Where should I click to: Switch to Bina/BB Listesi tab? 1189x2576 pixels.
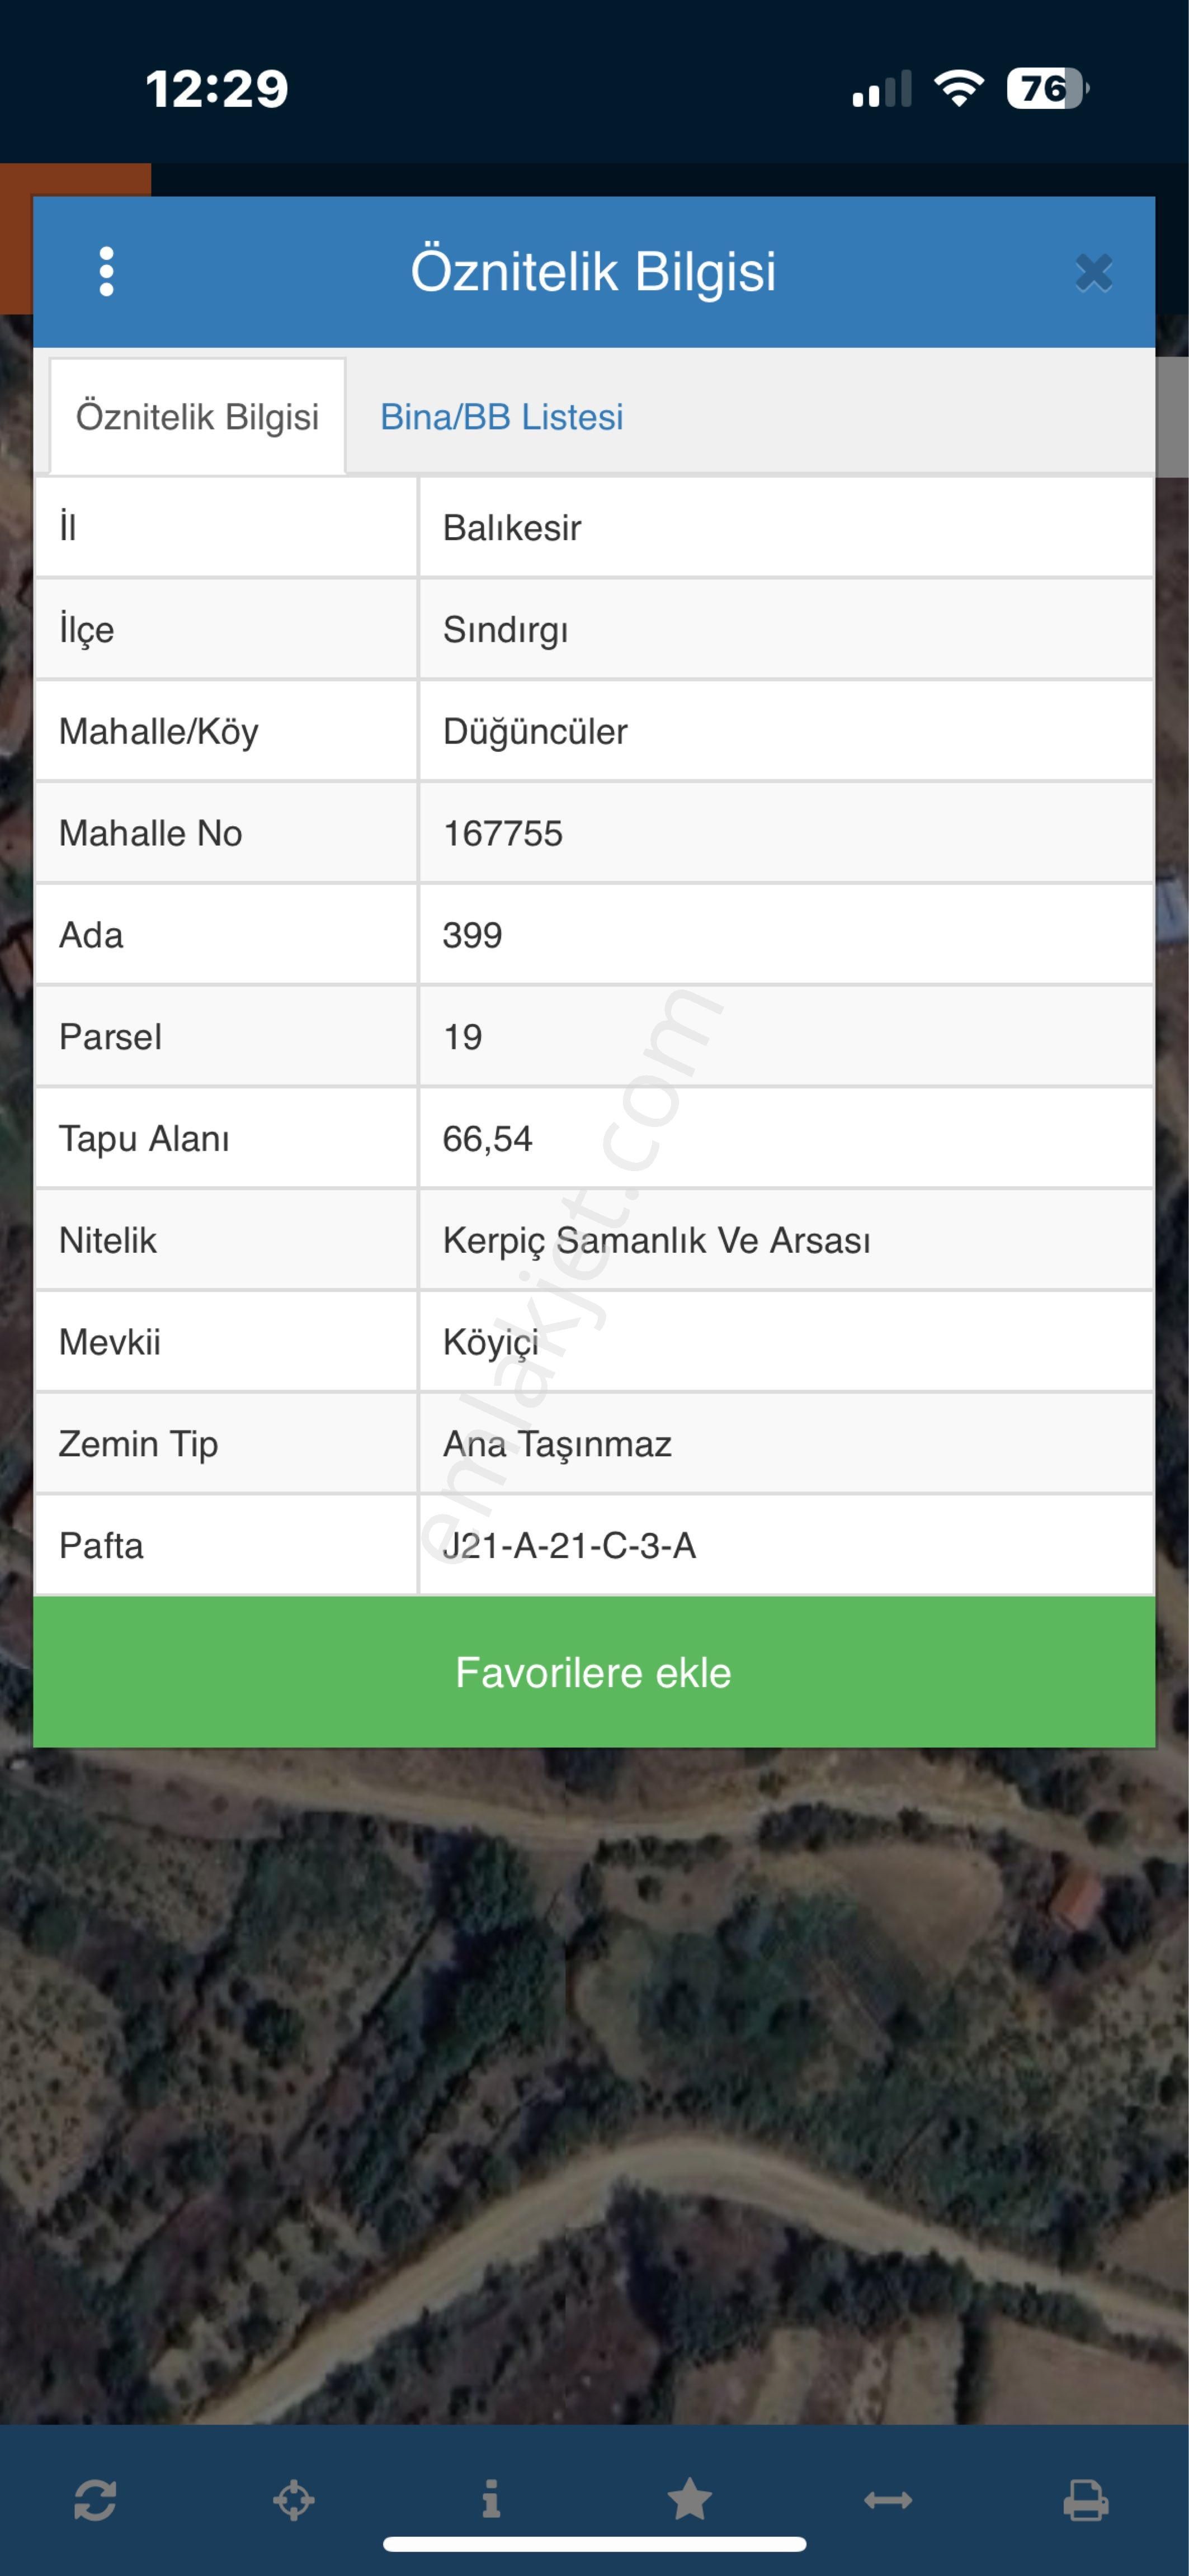tap(502, 416)
